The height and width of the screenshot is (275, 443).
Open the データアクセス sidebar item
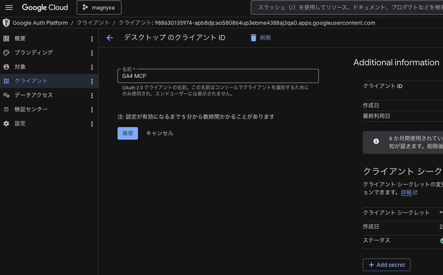33,95
